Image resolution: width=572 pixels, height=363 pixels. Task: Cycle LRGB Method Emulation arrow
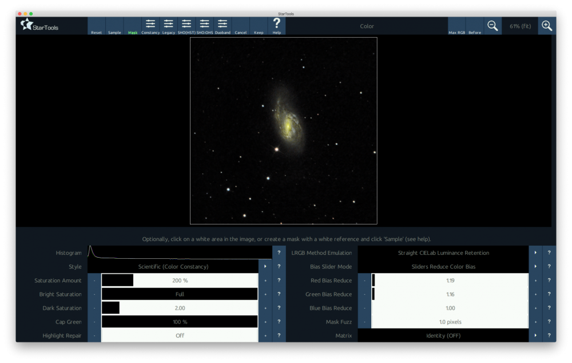point(535,252)
